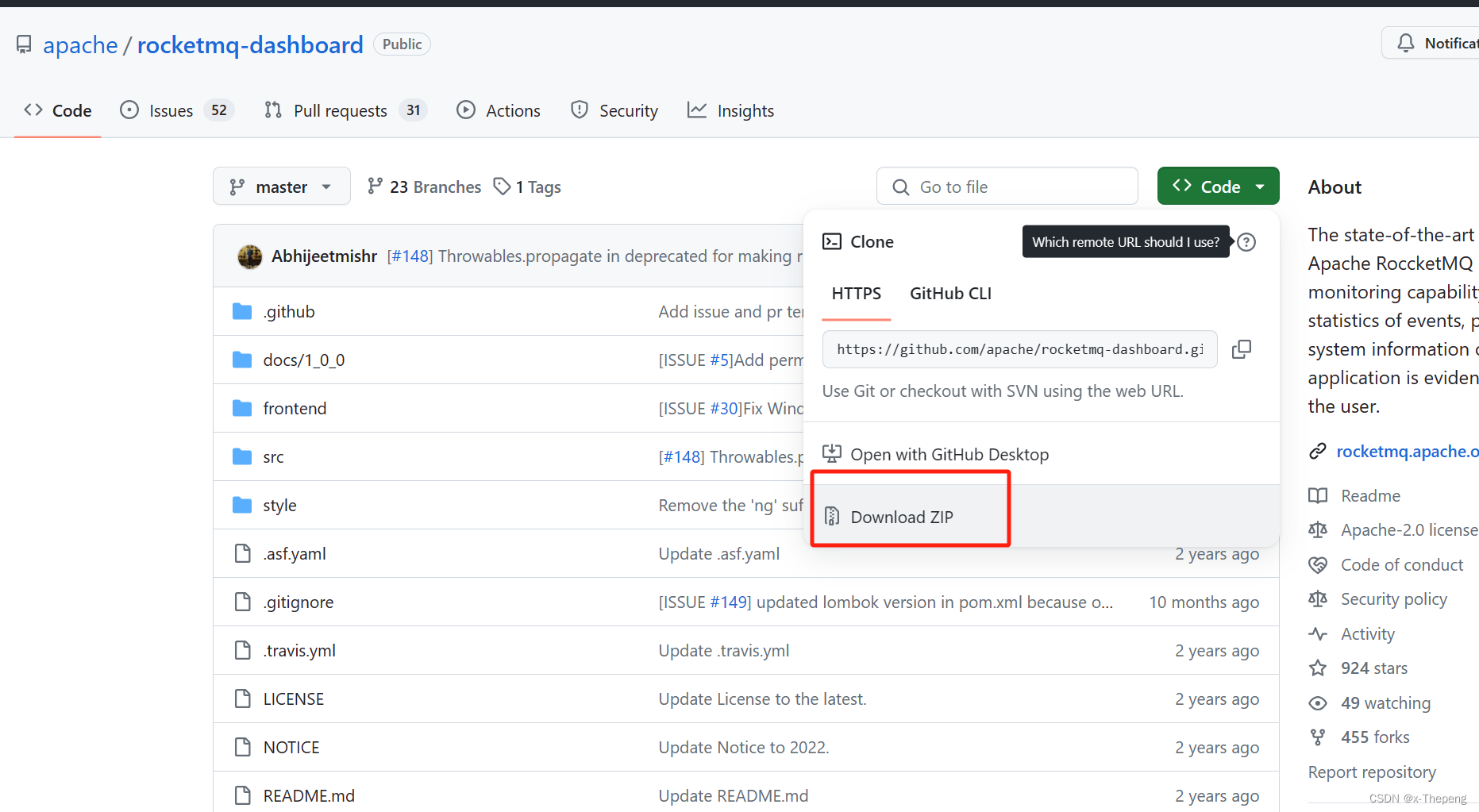Open the GitHub CLI tab in clone panel
The height and width of the screenshot is (812, 1479).
click(x=950, y=293)
